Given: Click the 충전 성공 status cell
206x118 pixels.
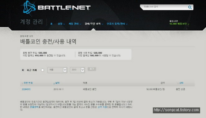Looking at the screenshot, I should tap(181, 89).
